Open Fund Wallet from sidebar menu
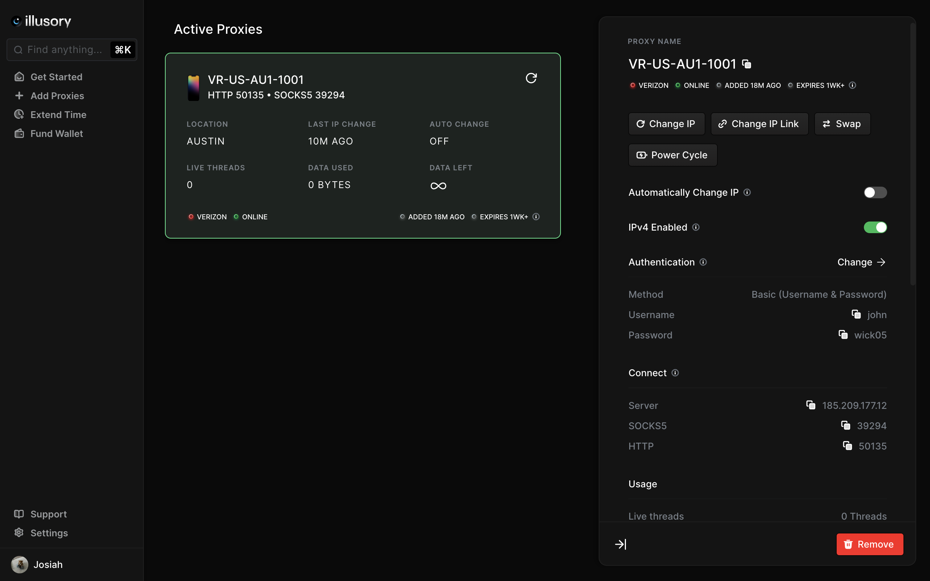This screenshot has width=930, height=581. pyautogui.click(x=56, y=133)
